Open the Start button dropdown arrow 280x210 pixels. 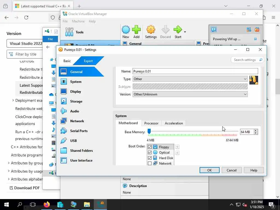click(185, 32)
